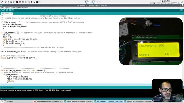Click the while (up==0 && down==0 && sel==0) line

click(x=19, y=58)
